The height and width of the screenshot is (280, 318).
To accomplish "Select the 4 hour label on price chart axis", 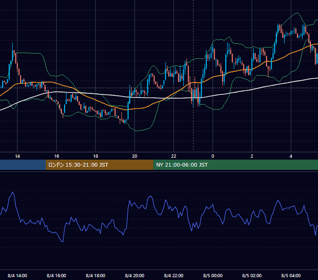I will pyautogui.click(x=291, y=156).
